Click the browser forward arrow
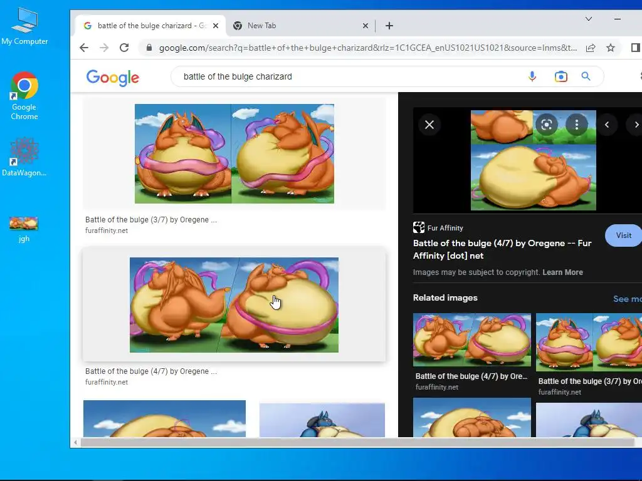Image resolution: width=642 pixels, height=481 pixels. [x=104, y=48]
